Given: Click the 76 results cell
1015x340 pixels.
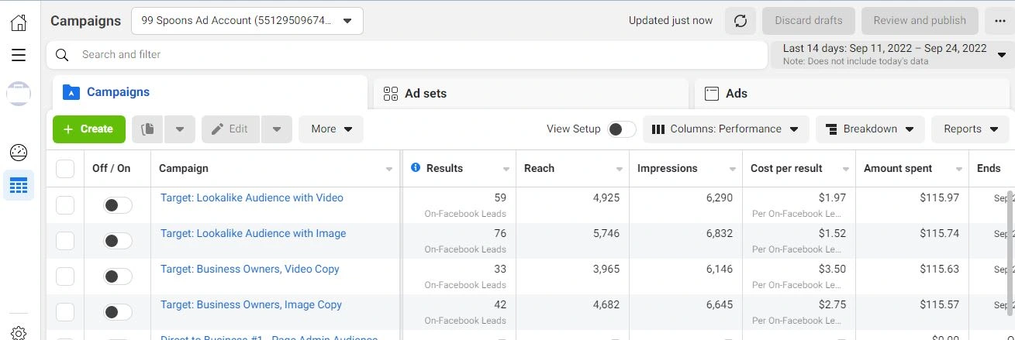Looking at the screenshot, I should point(500,233).
